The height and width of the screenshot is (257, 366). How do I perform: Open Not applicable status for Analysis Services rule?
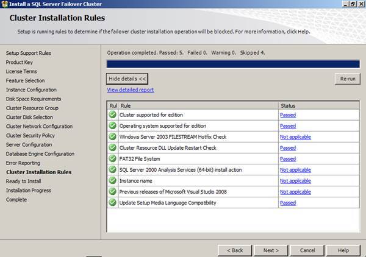pyautogui.click(x=295, y=170)
